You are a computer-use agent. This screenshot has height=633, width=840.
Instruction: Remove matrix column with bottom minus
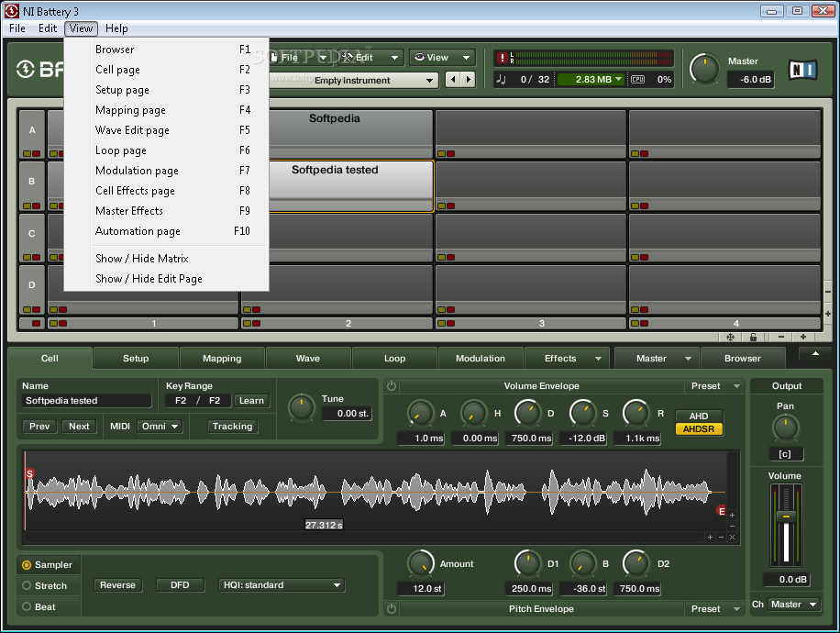coord(781,337)
